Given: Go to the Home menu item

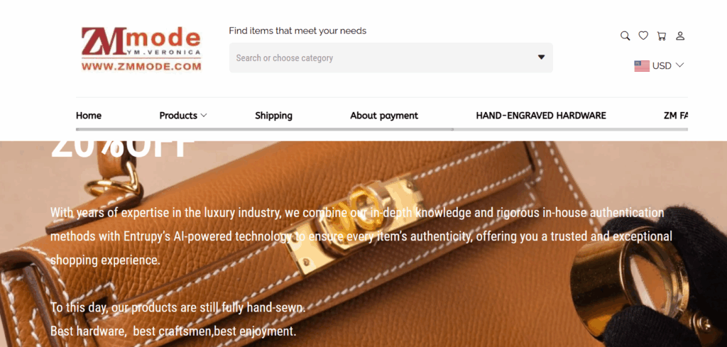Looking at the screenshot, I should (89, 116).
